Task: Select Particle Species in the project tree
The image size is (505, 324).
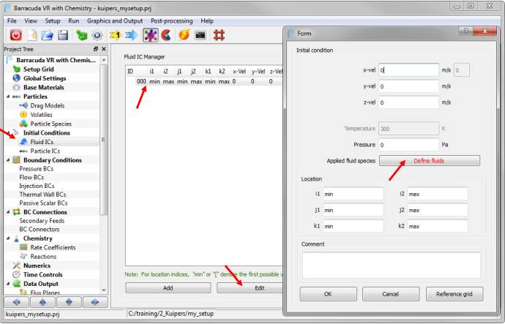Action: pos(50,124)
